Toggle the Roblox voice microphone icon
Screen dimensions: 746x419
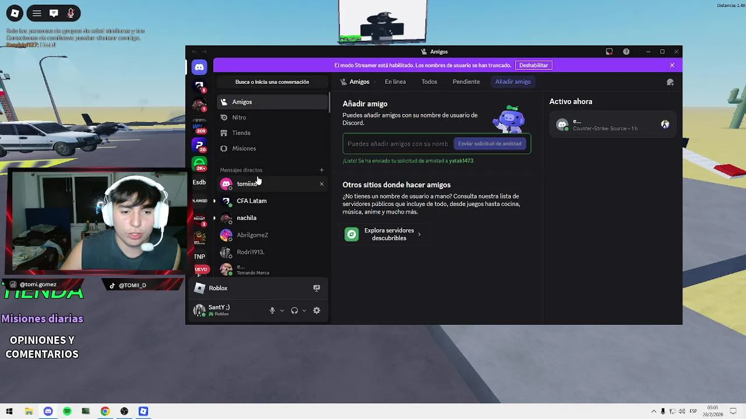71,13
